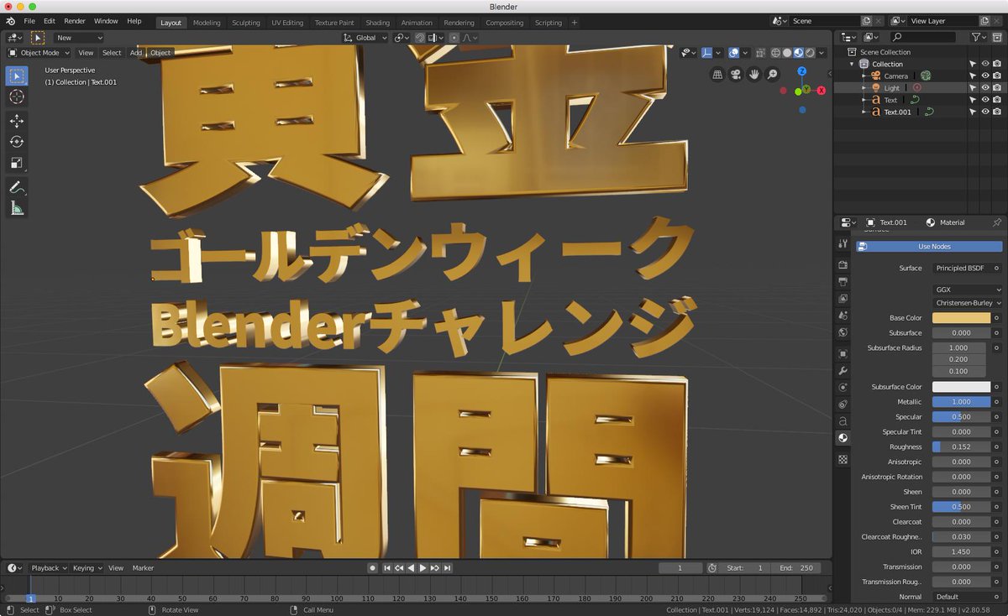
Task: Pick the Rotate tool
Action: [17, 142]
